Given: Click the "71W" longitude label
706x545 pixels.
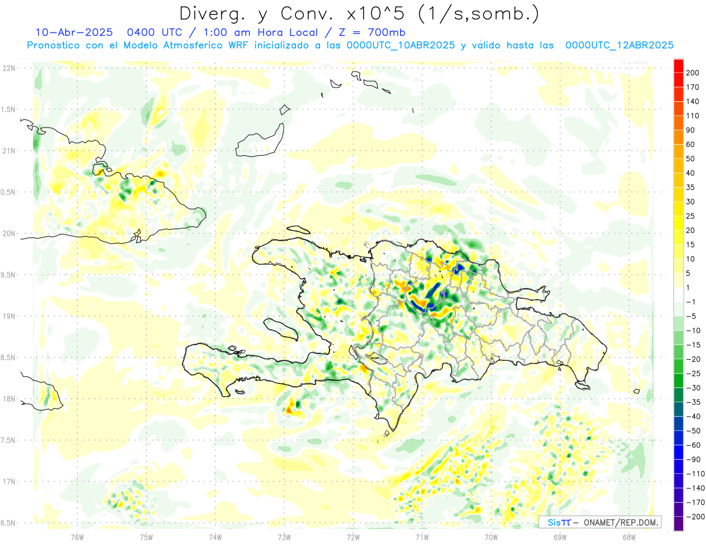Looking at the screenshot, I should (422, 536).
